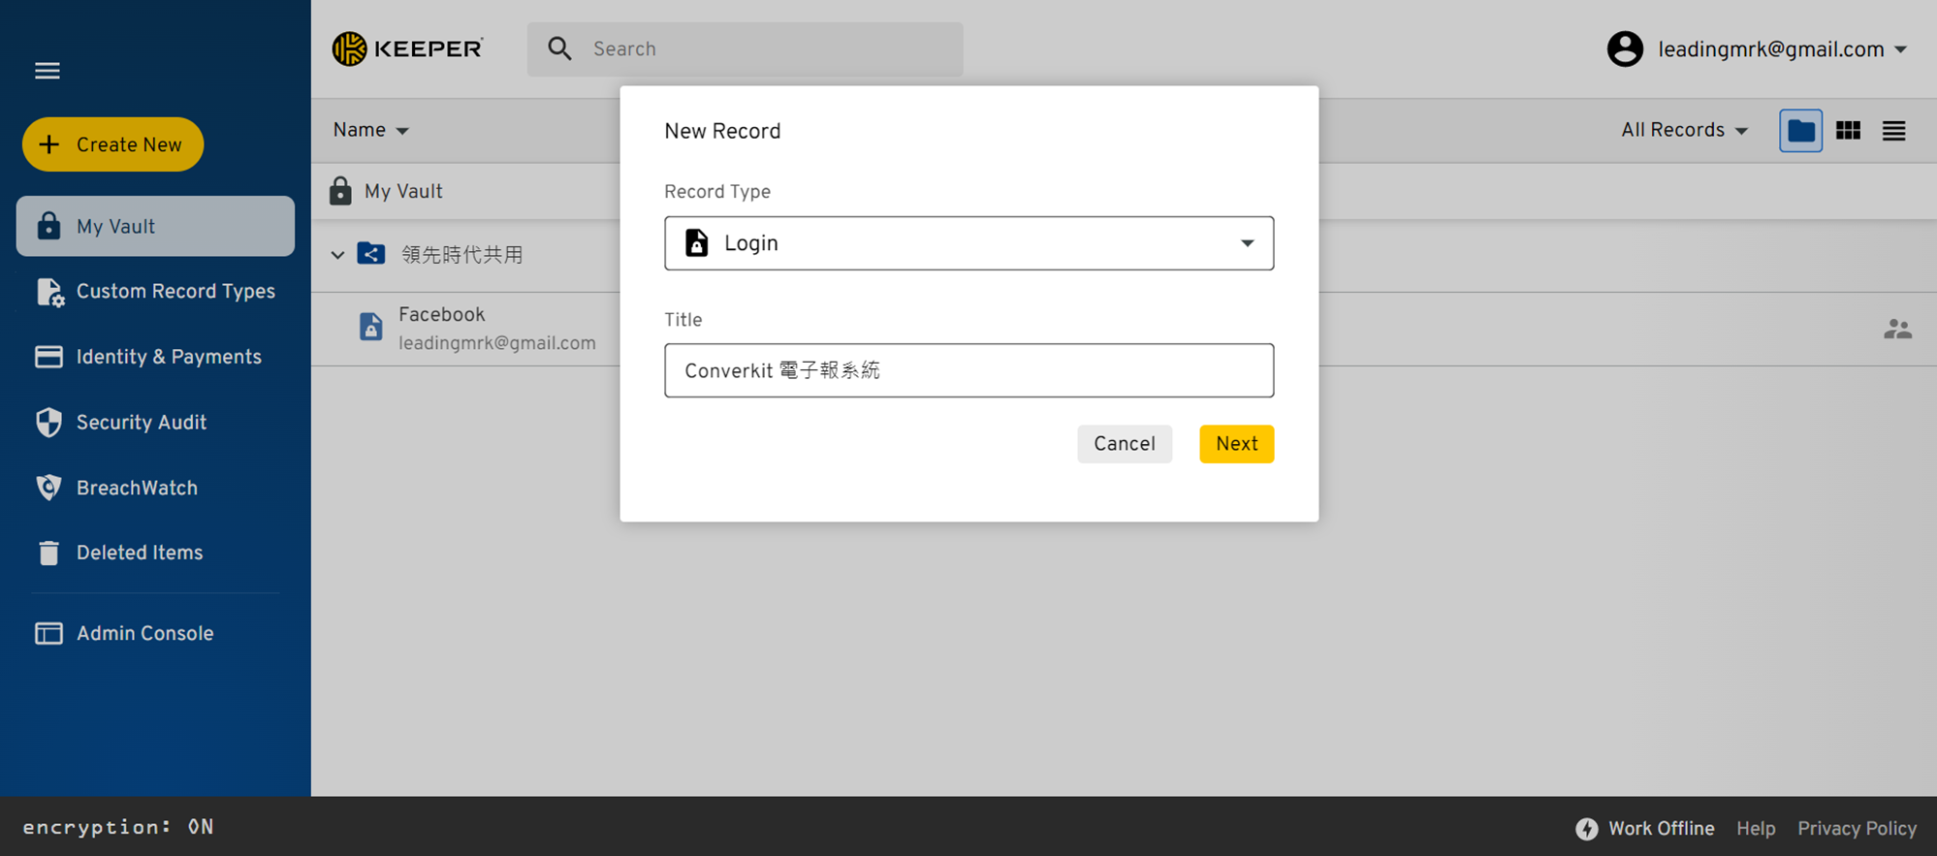This screenshot has width=1937, height=856.
Task: Switch to list view icon
Action: pos(1893,131)
